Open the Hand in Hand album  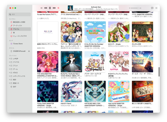71,91
